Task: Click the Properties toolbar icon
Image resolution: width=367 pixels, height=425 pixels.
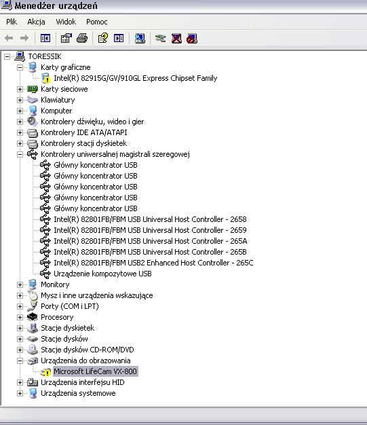Action: coord(66,38)
